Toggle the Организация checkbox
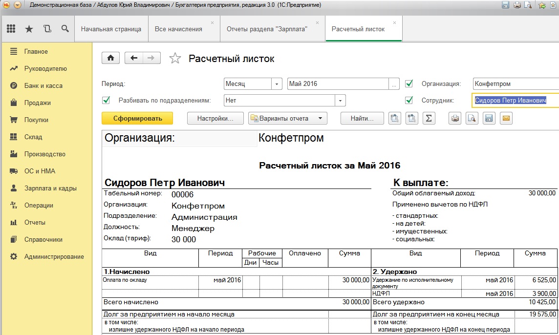 409,84
